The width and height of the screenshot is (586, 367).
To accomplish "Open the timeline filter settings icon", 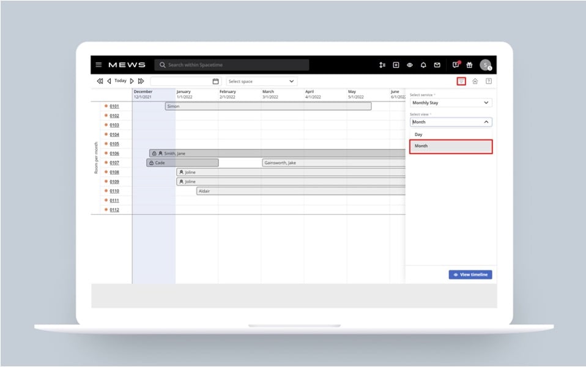I will [461, 81].
